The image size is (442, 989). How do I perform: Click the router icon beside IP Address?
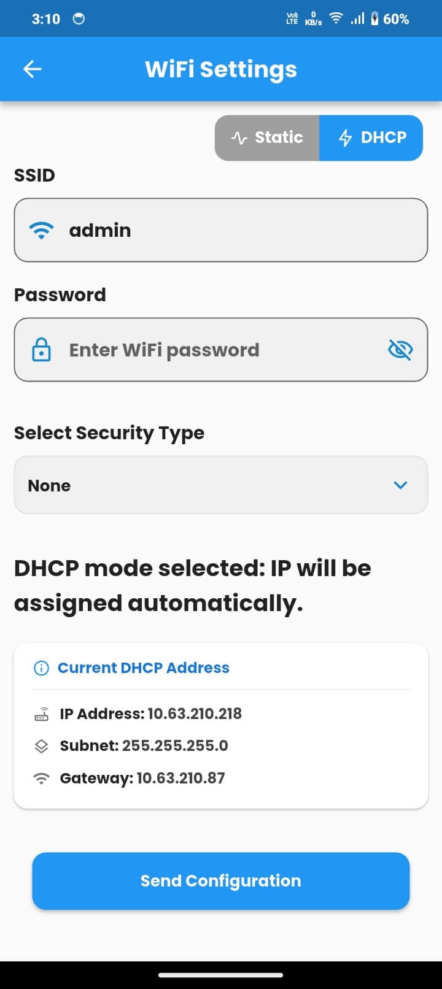pyautogui.click(x=42, y=714)
